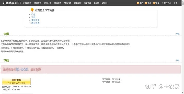This screenshot has width=184, height=94.
Task: Click the line starting 基于.NET技术构建的订票助手
Action: click(x=36, y=41)
